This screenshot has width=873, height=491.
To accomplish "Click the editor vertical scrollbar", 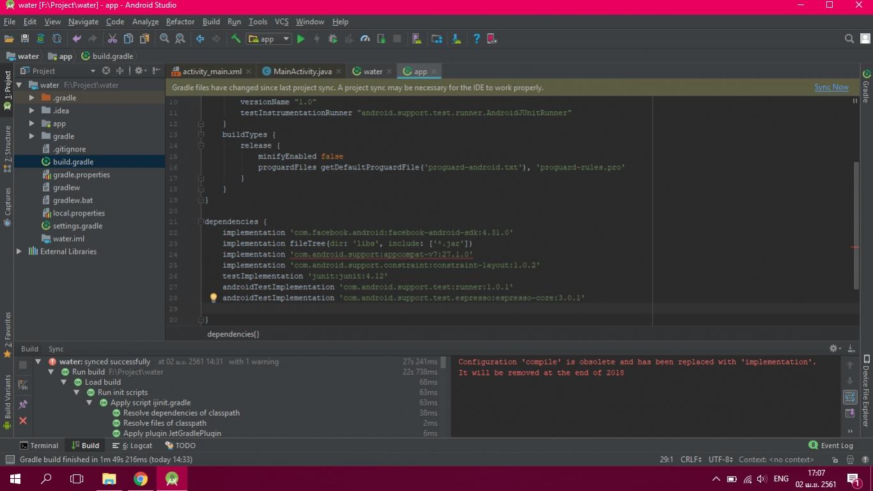I will click(856, 224).
